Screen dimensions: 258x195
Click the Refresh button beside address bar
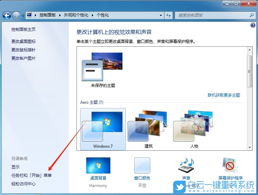[168, 15]
